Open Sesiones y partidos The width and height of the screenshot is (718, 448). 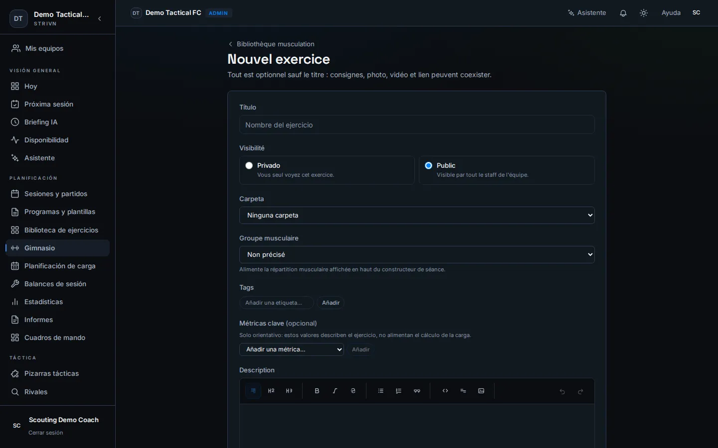click(x=57, y=194)
